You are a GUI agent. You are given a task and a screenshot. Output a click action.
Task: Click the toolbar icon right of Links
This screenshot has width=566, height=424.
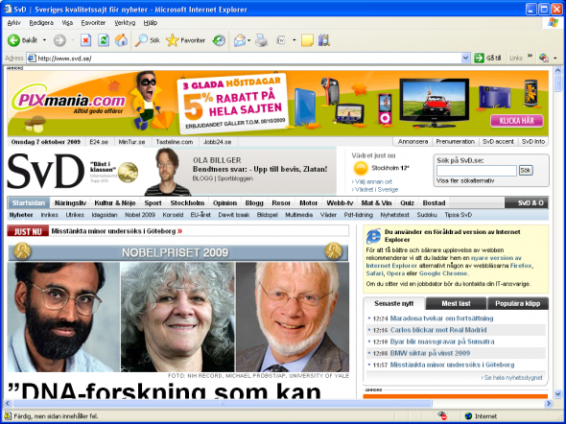pos(544,58)
